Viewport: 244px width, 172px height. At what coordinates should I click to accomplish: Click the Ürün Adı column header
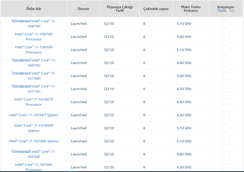pyautogui.click(x=34, y=9)
